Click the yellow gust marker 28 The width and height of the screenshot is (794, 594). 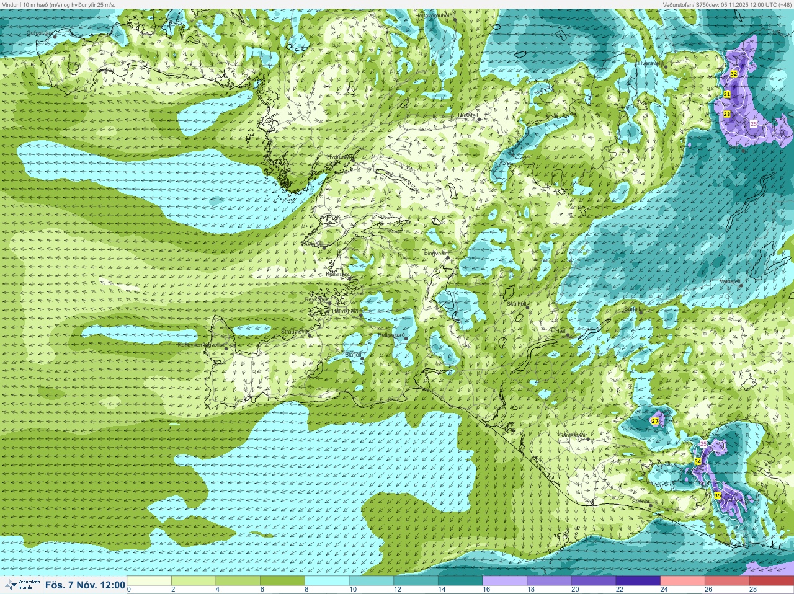tap(727, 114)
